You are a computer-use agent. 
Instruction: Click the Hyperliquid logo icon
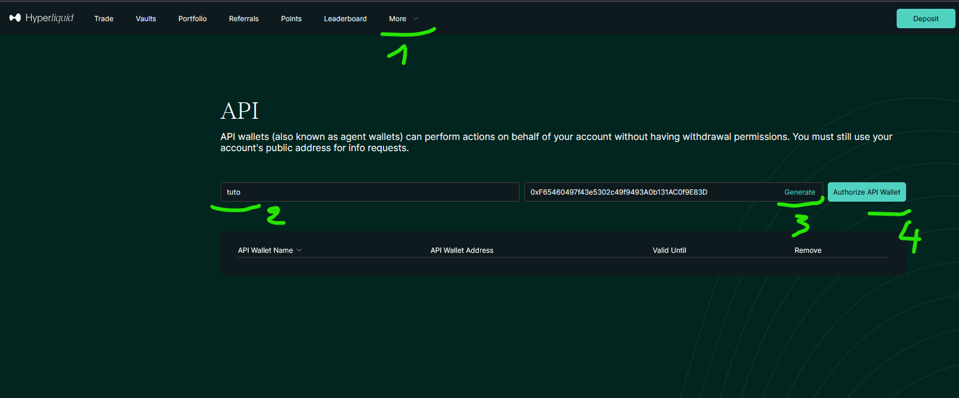15,18
